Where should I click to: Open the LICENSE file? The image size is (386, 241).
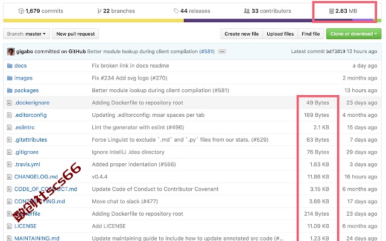tap(25, 226)
